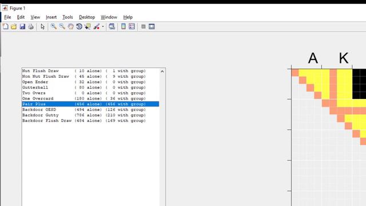Image resolution: width=366 pixels, height=206 pixels.
Task: Enable the Rotate 3D tool
Action: pyautogui.click(x=79, y=27)
